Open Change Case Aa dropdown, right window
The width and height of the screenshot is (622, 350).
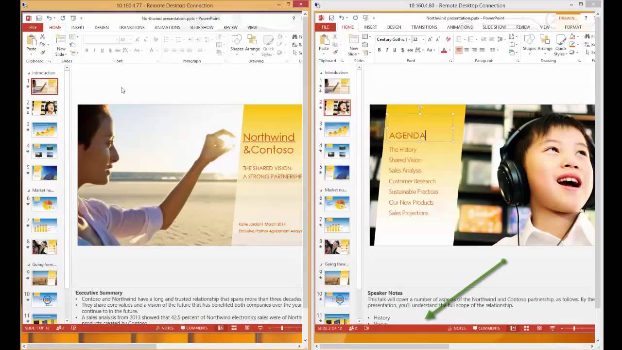pos(430,50)
